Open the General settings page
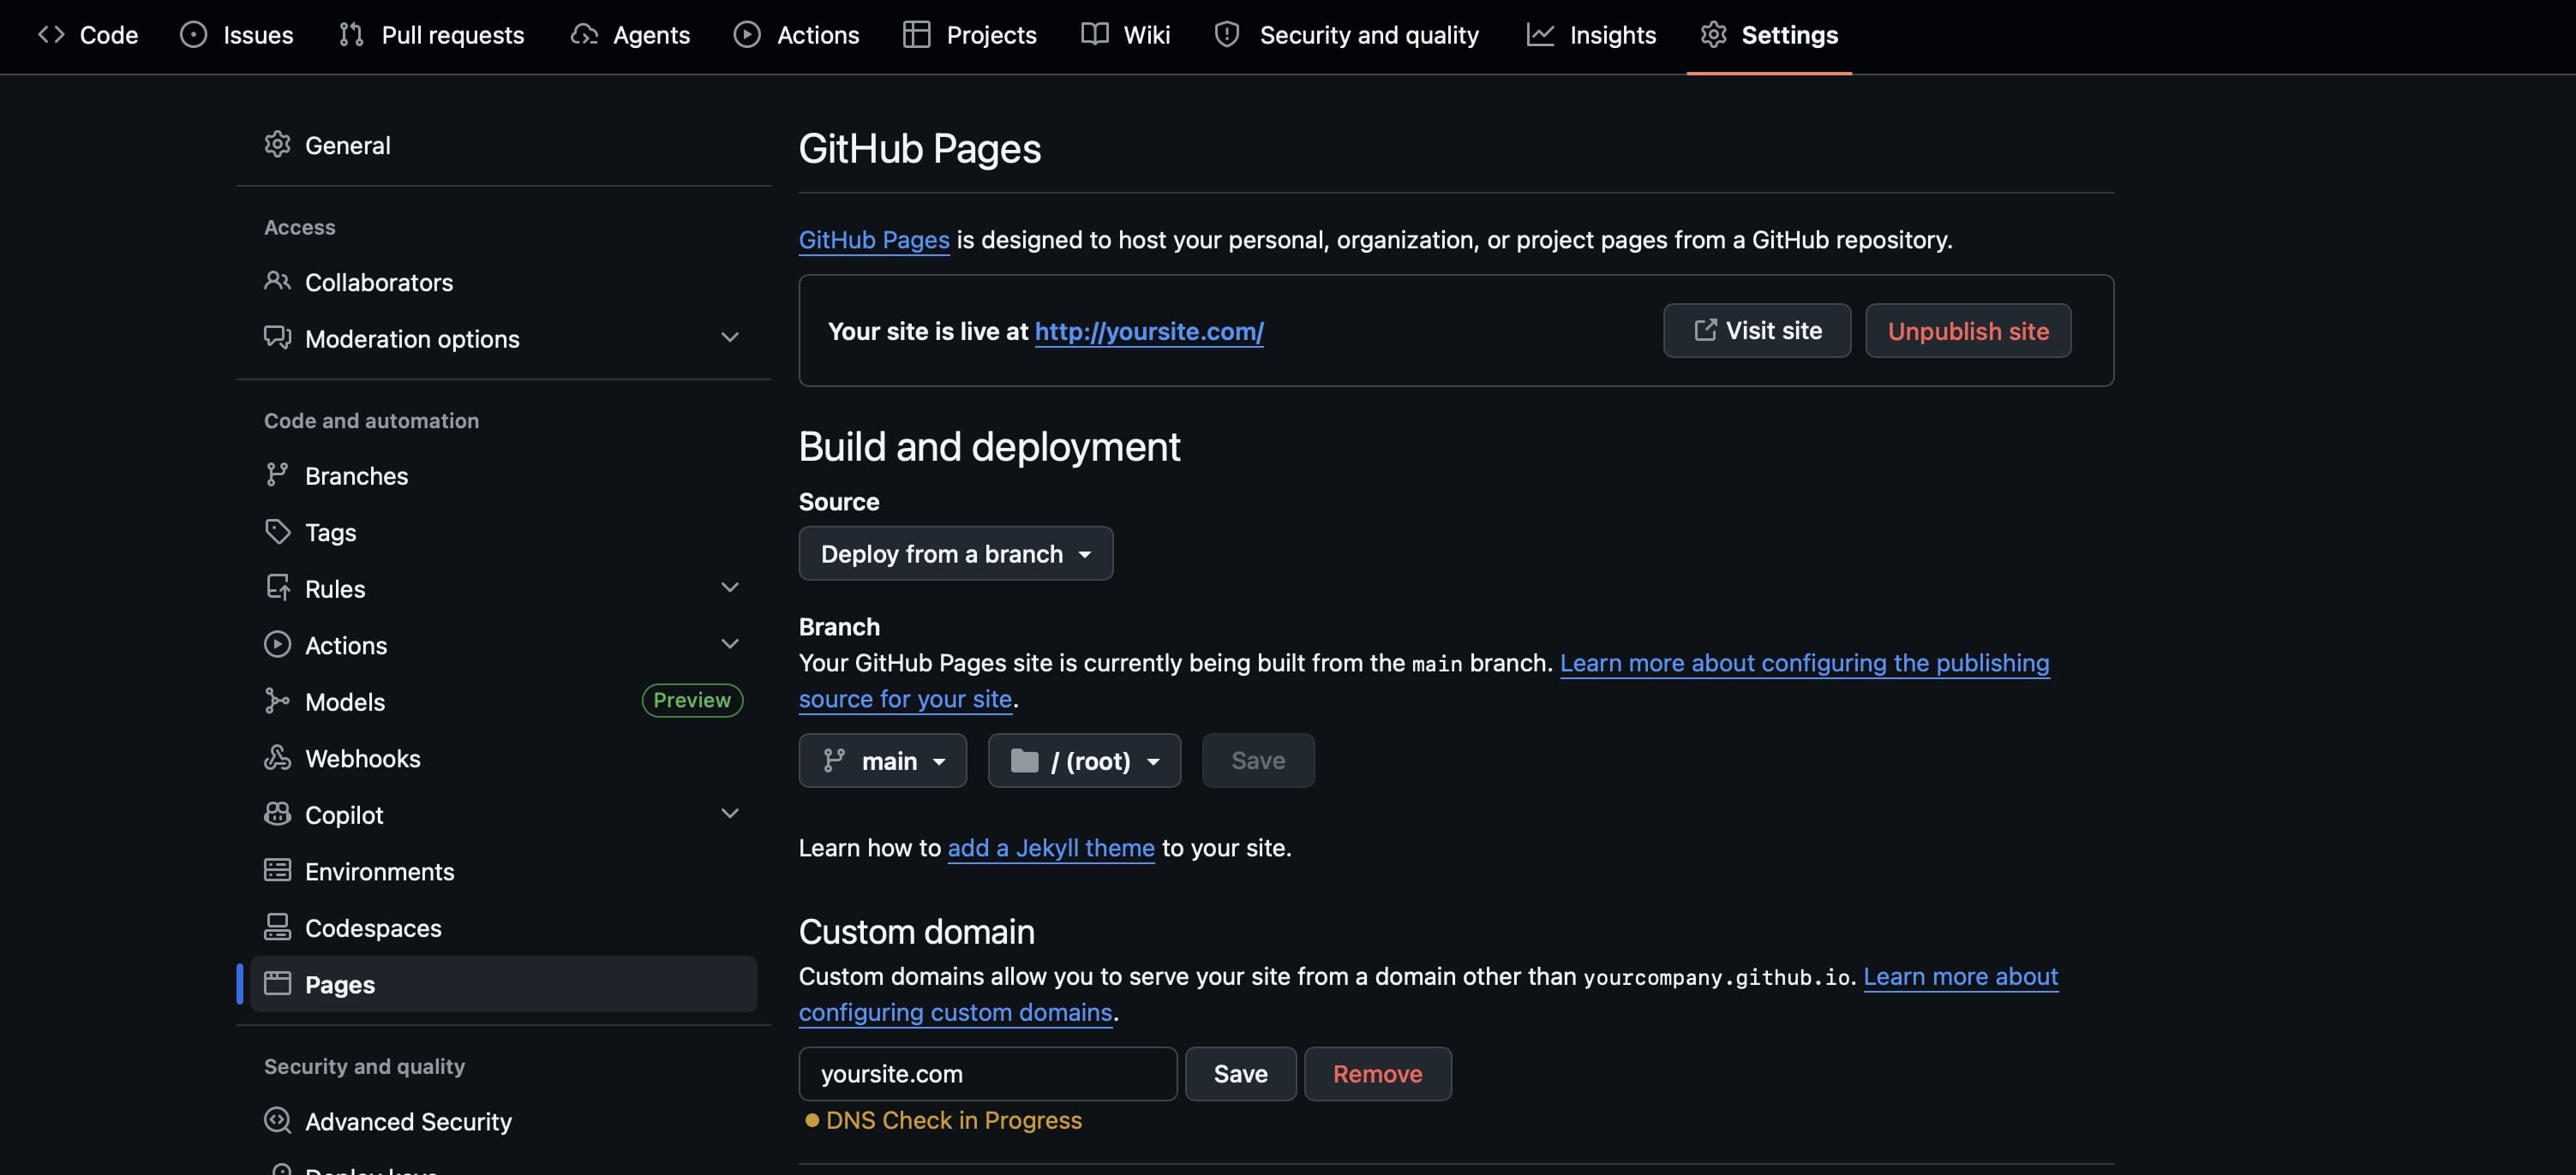This screenshot has height=1175, width=2576. pos(504,145)
